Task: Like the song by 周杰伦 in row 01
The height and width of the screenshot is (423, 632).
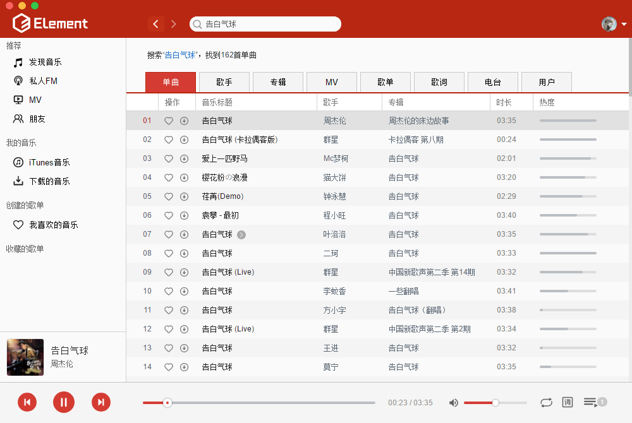Action: [169, 121]
